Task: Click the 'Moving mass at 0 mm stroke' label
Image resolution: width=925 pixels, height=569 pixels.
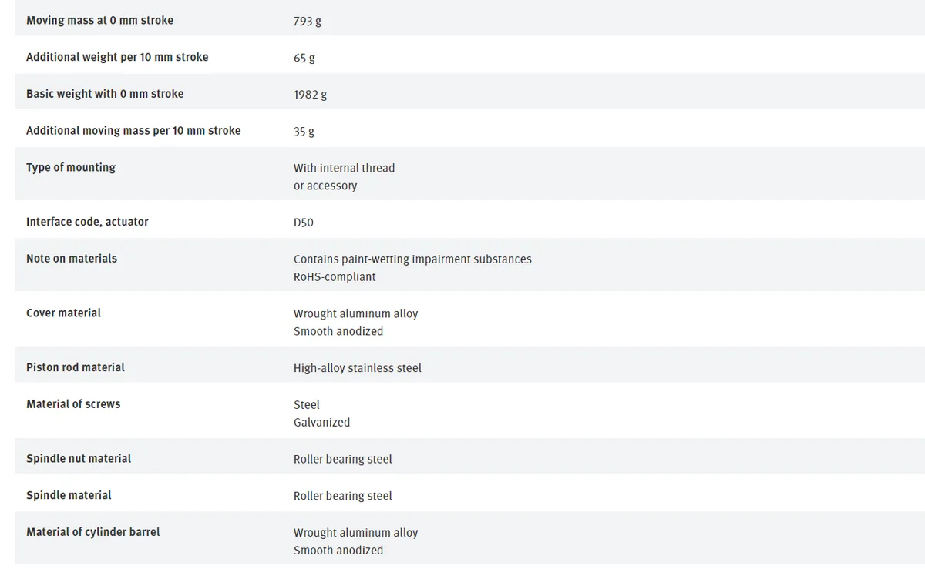Action: [99, 21]
